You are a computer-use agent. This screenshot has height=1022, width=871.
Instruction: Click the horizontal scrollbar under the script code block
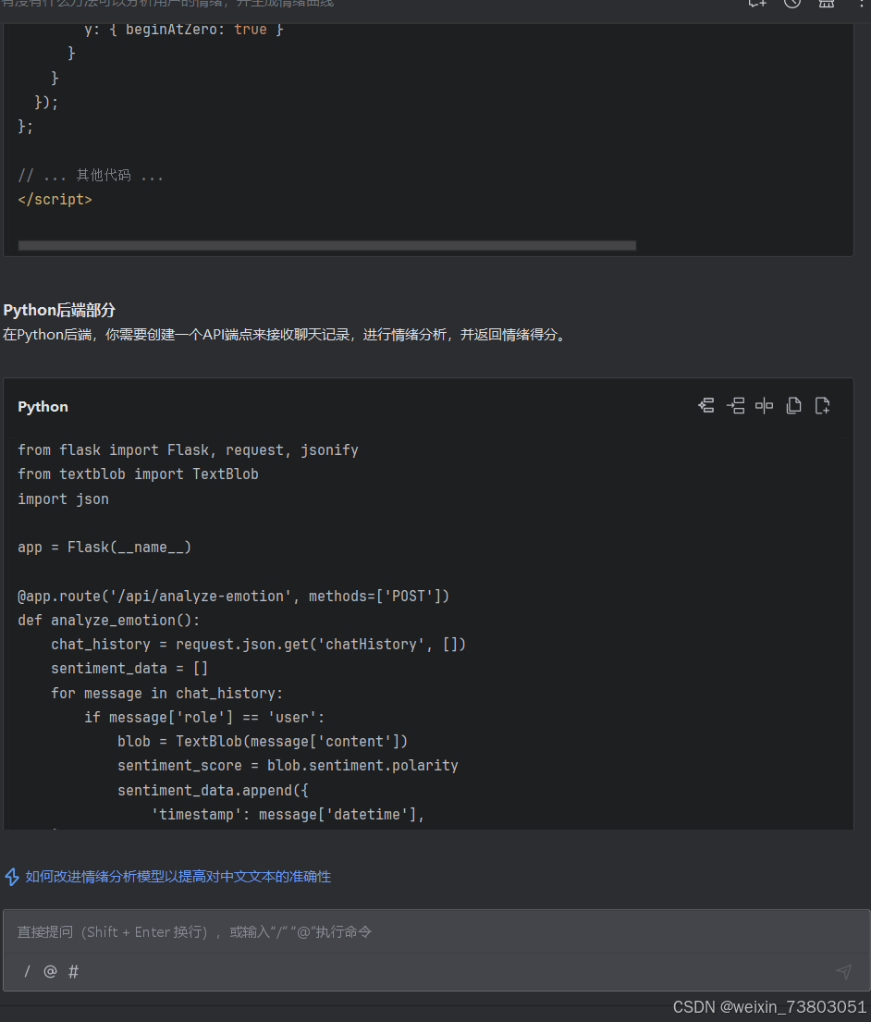[327, 246]
